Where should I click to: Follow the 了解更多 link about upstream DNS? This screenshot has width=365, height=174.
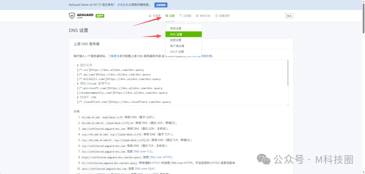pos(114,56)
